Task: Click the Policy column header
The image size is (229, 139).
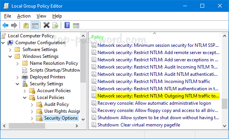Action: (x=154, y=37)
